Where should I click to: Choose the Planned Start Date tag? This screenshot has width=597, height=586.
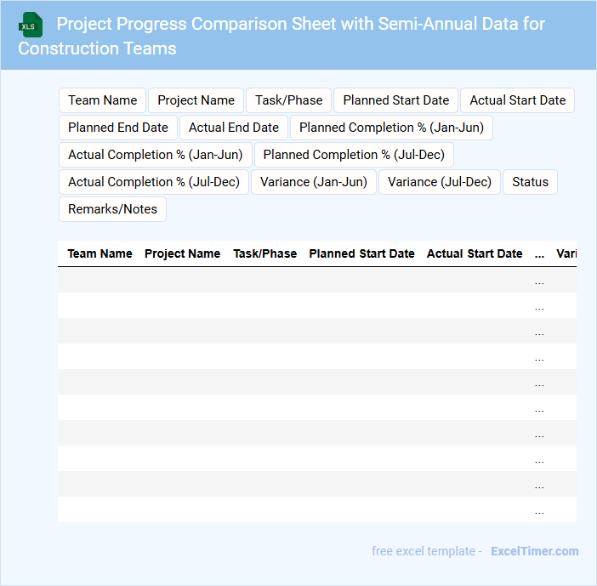tap(395, 100)
